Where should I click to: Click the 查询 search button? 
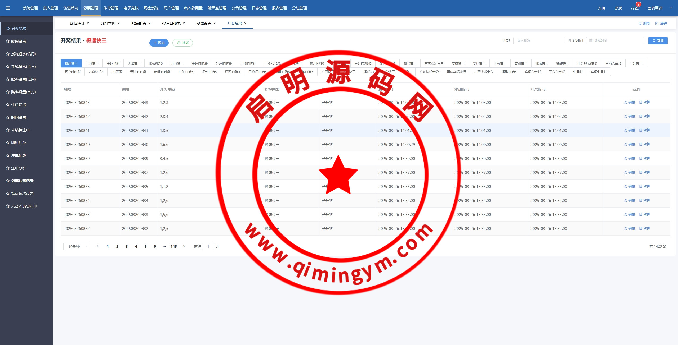(658, 41)
